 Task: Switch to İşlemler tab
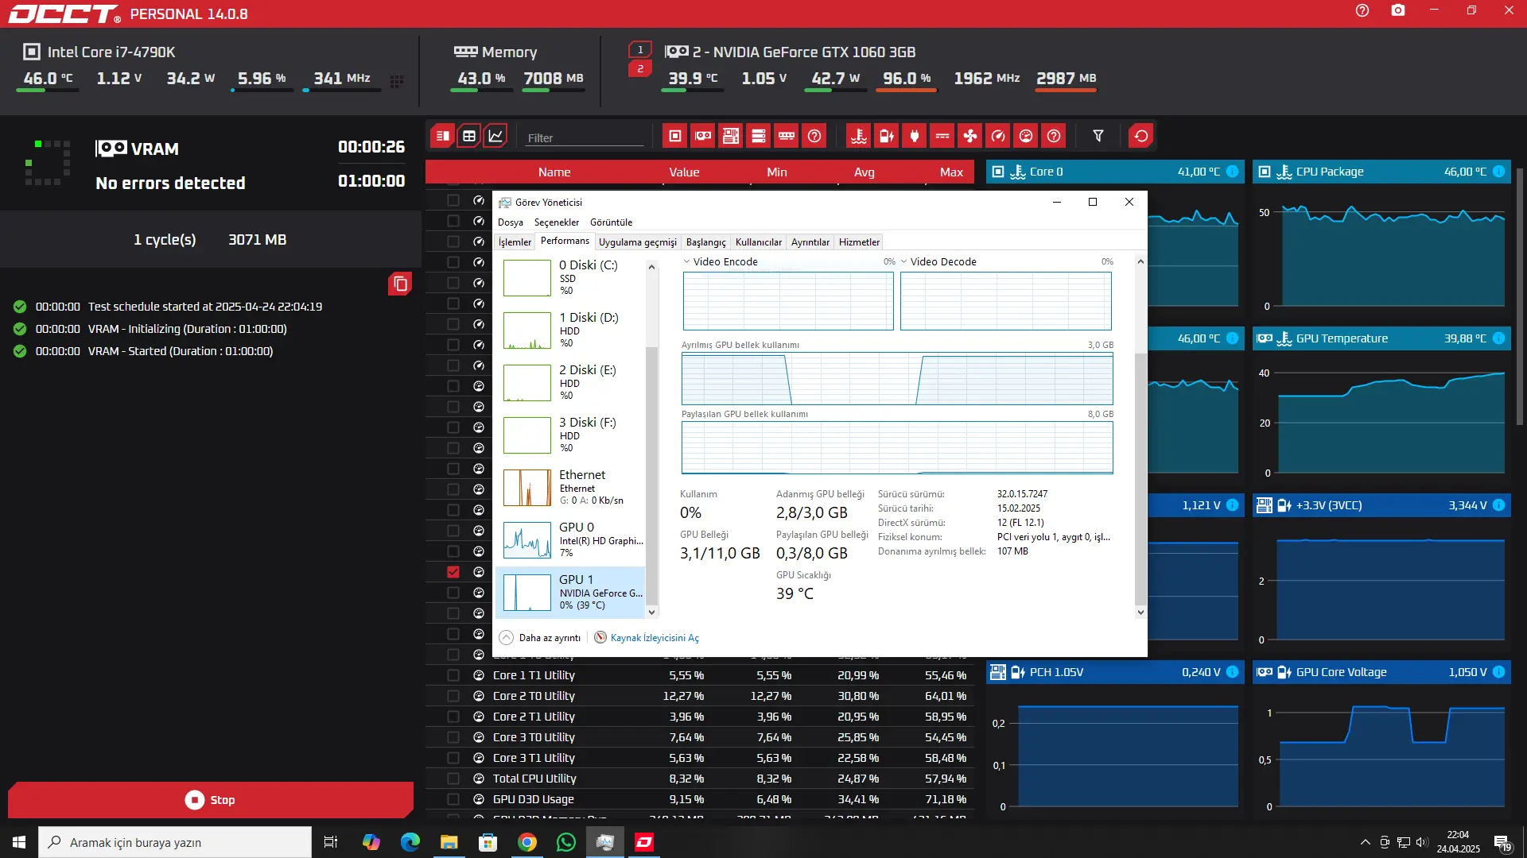(515, 242)
